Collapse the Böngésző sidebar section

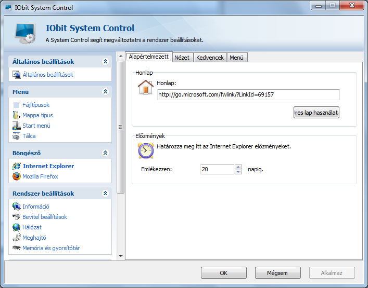point(105,153)
